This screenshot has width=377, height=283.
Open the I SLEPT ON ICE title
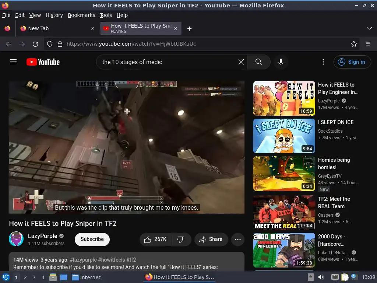[x=336, y=122]
